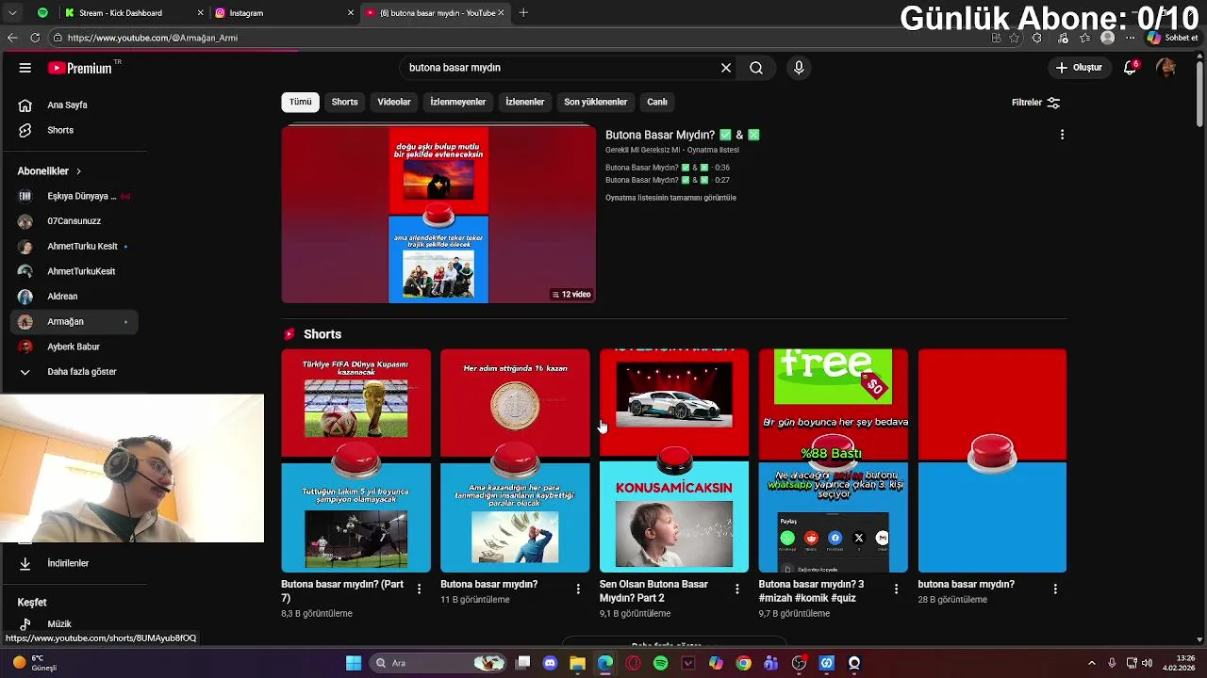
Task: Open the YouTube hamburger guide menu
Action: click(x=25, y=68)
